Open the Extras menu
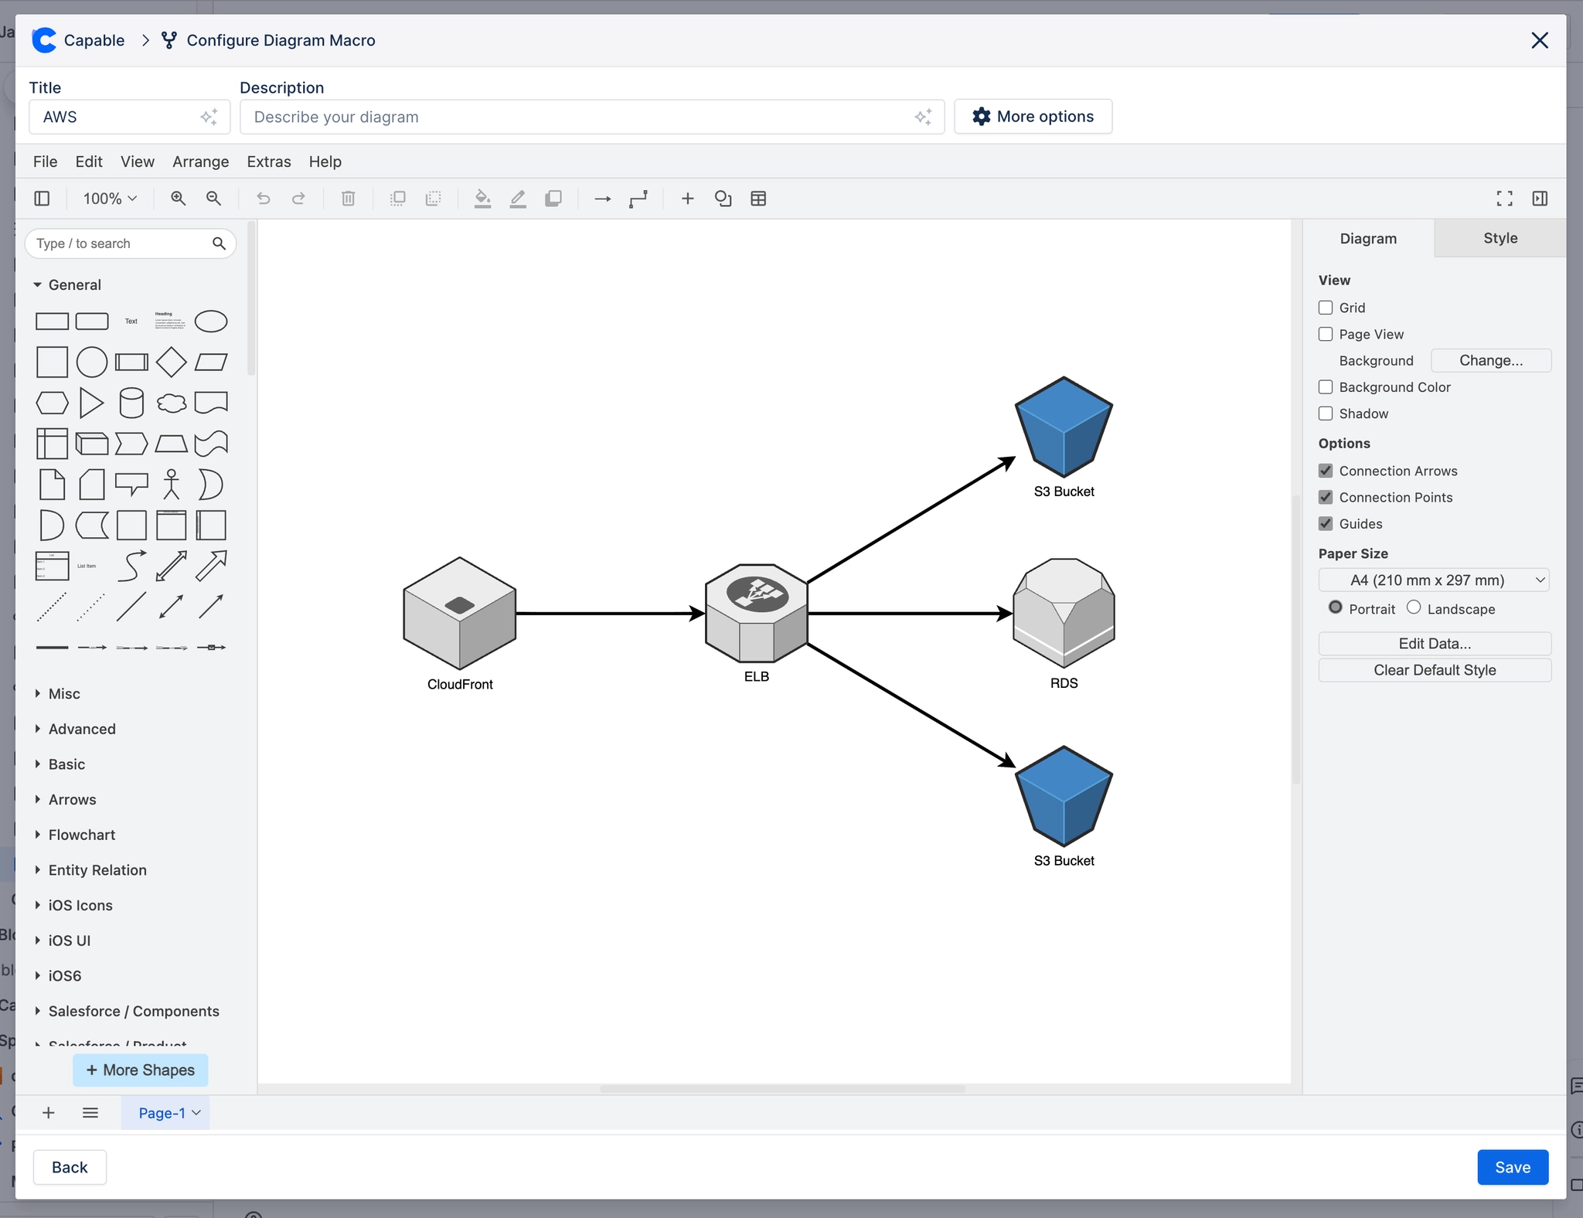Viewport: 1583px width, 1218px height. pyautogui.click(x=268, y=162)
